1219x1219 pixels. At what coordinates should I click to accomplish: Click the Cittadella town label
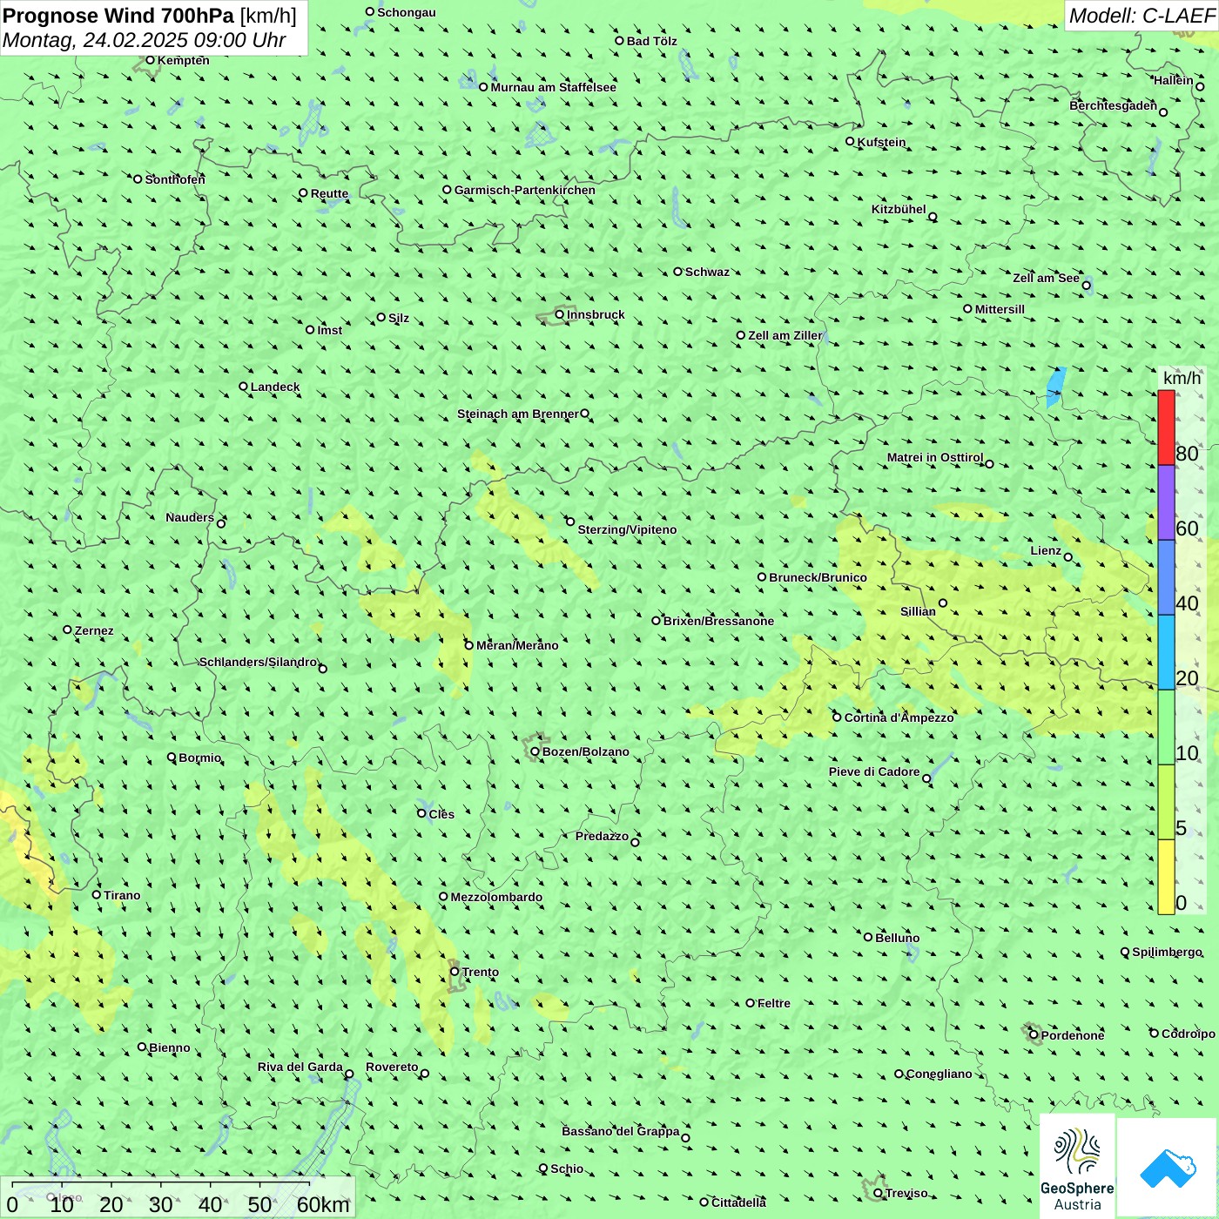pyautogui.click(x=738, y=1202)
